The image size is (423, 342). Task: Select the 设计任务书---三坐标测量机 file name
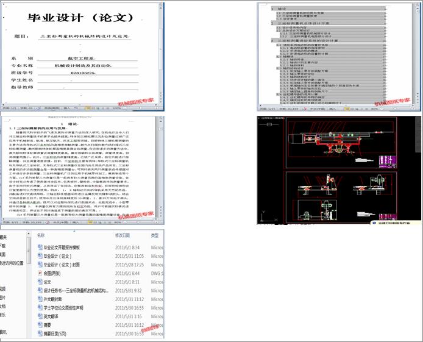(76, 290)
